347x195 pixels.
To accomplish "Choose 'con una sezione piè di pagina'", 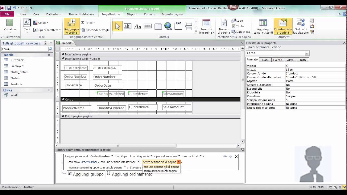I will pos(161,167).
